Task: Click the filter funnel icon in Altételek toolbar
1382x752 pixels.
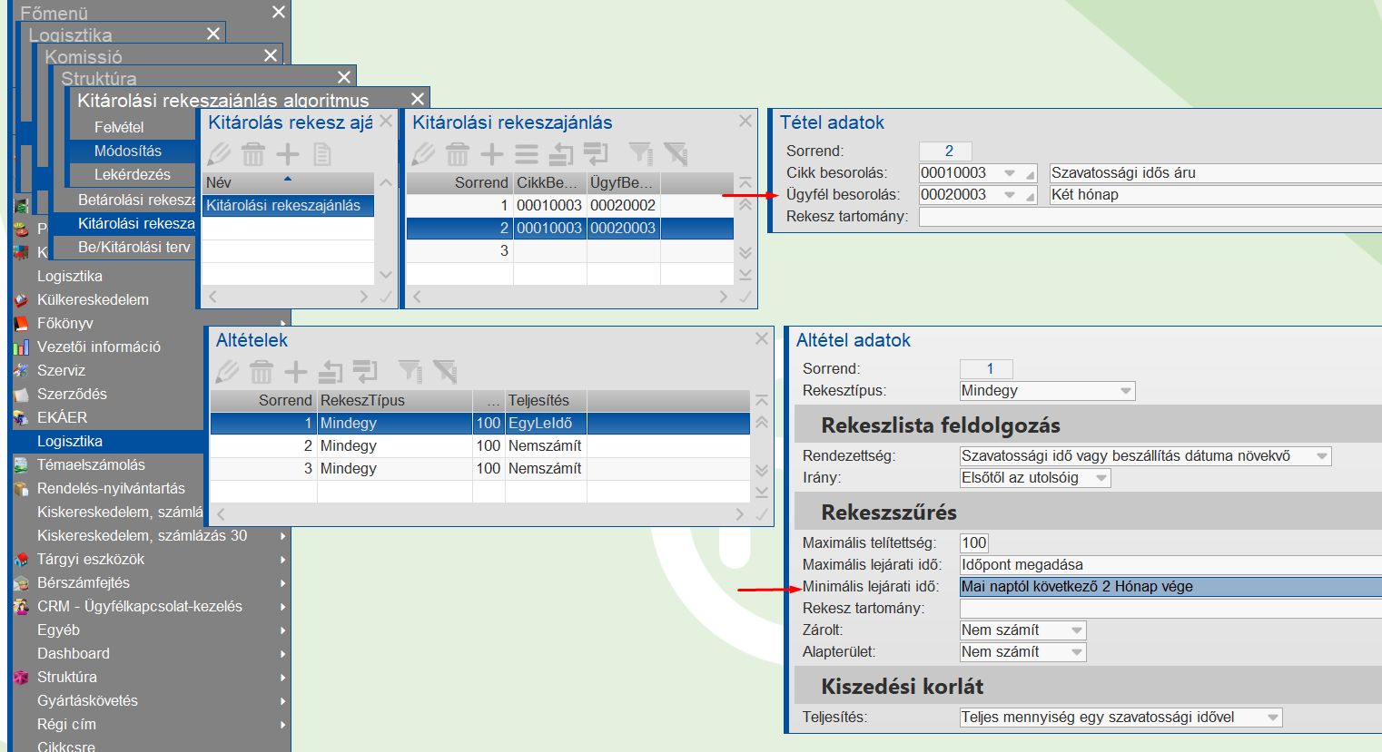Action: (x=410, y=372)
